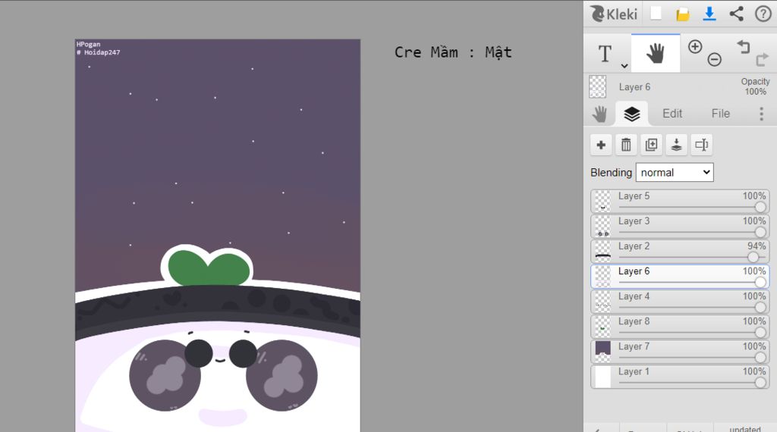
Task: Click Layer 1 white thumbnail
Action: [602, 377]
